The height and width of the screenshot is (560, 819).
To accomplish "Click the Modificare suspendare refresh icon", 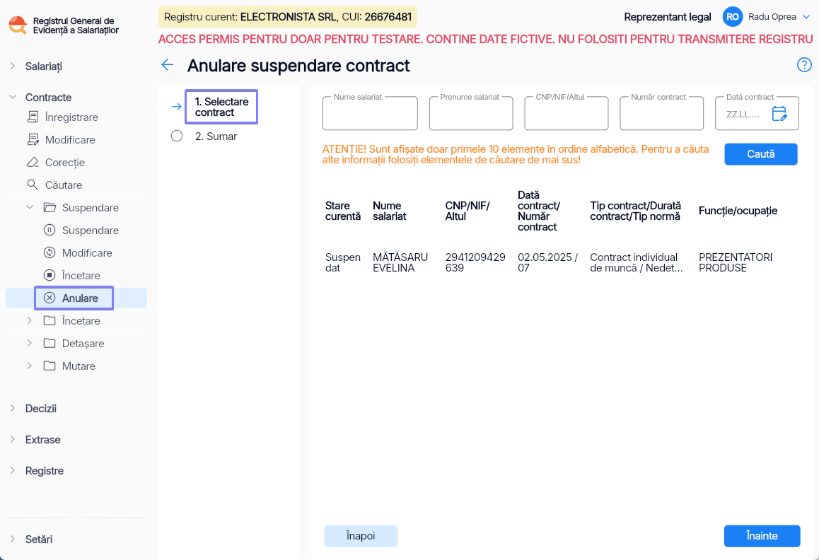I will [x=50, y=252].
